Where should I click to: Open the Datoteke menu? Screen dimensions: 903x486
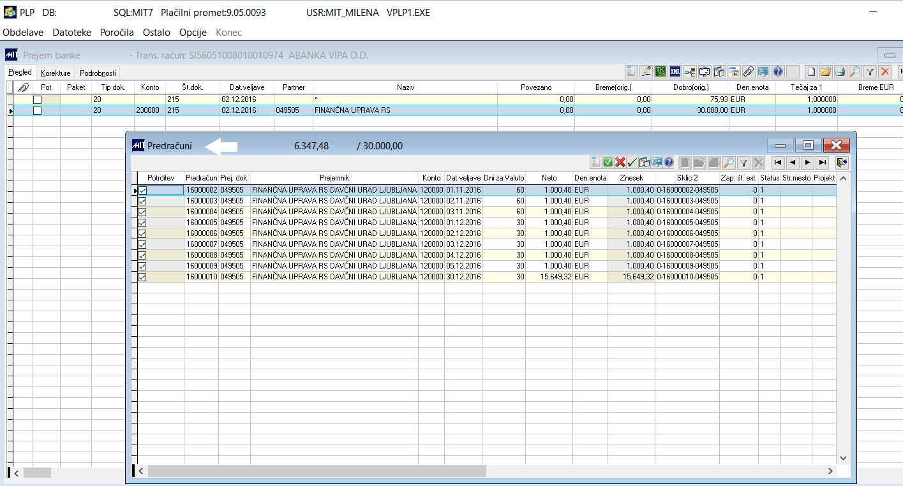click(x=71, y=32)
